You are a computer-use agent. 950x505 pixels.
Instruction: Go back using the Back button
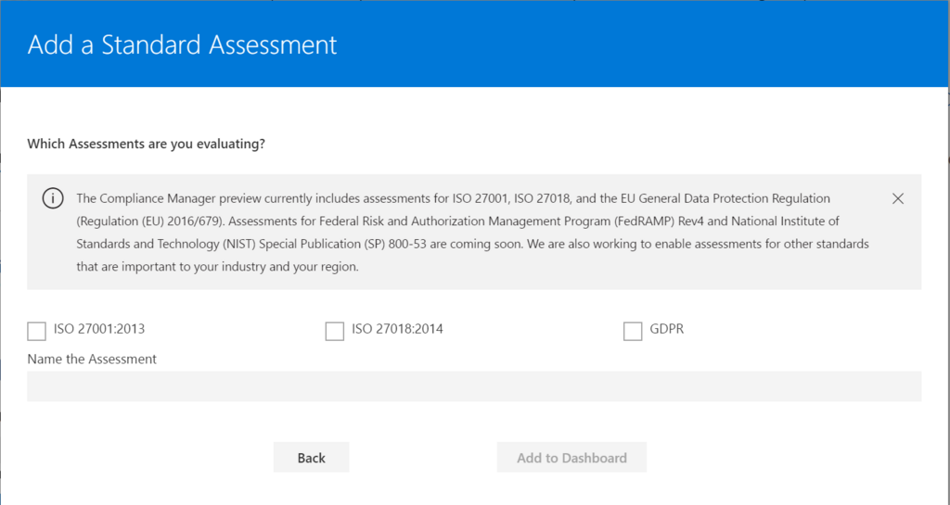(x=312, y=457)
